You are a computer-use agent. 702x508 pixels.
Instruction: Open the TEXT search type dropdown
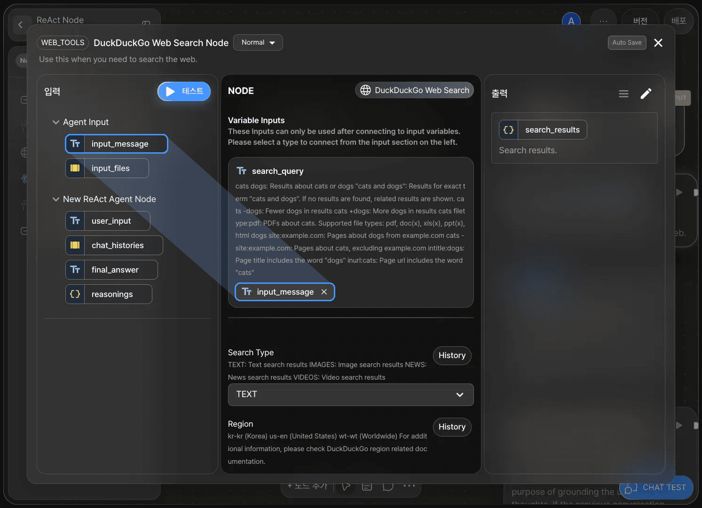click(351, 395)
